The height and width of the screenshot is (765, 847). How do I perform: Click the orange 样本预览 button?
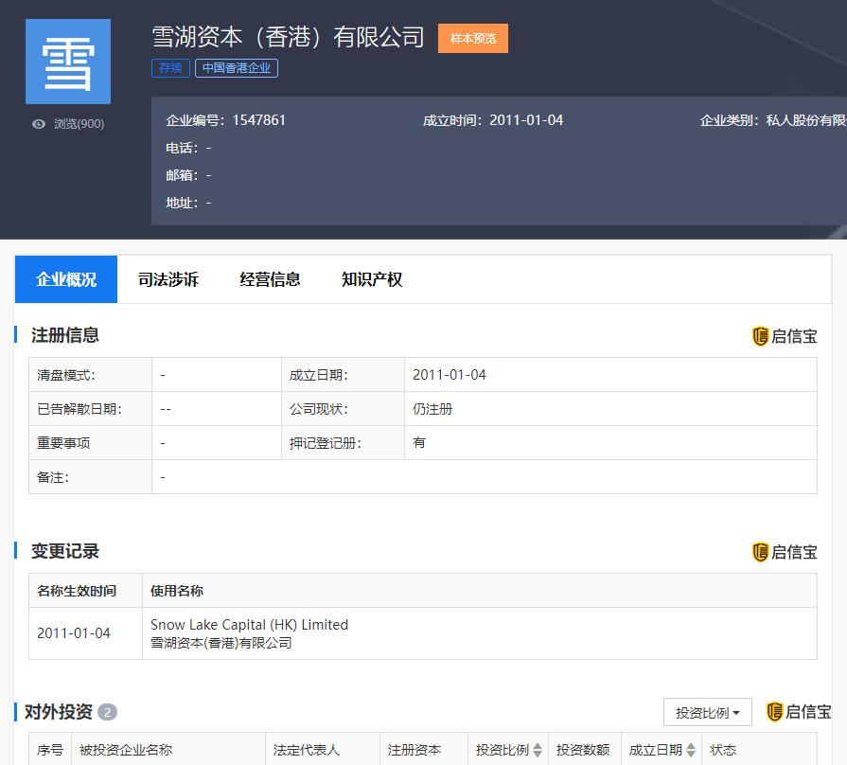472,39
